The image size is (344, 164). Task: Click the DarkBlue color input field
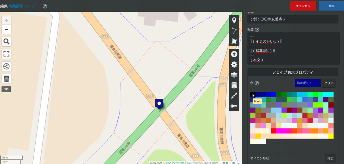pyautogui.click(x=307, y=83)
